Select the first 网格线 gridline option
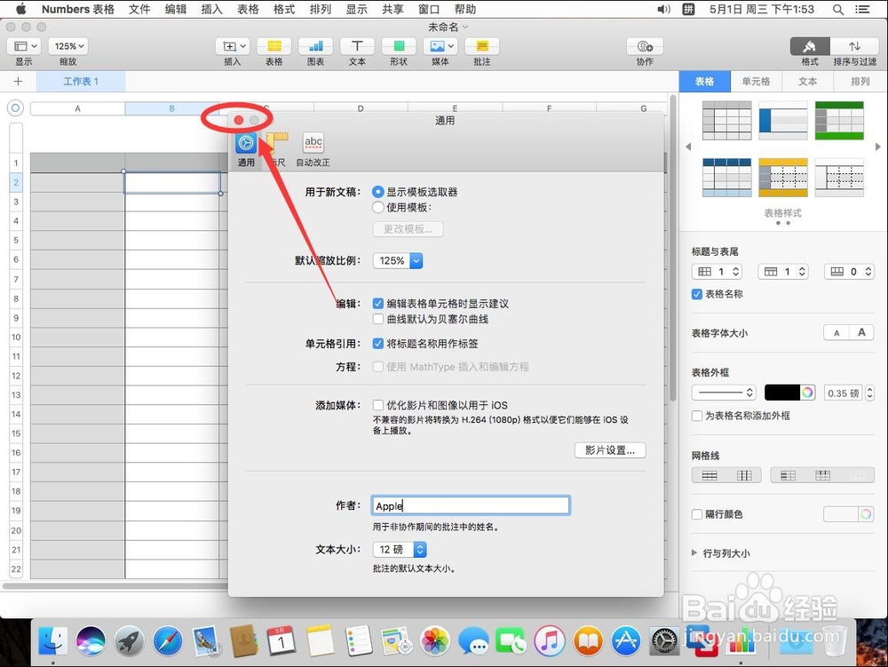Image resolution: width=888 pixels, height=667 pixels. 708,474
